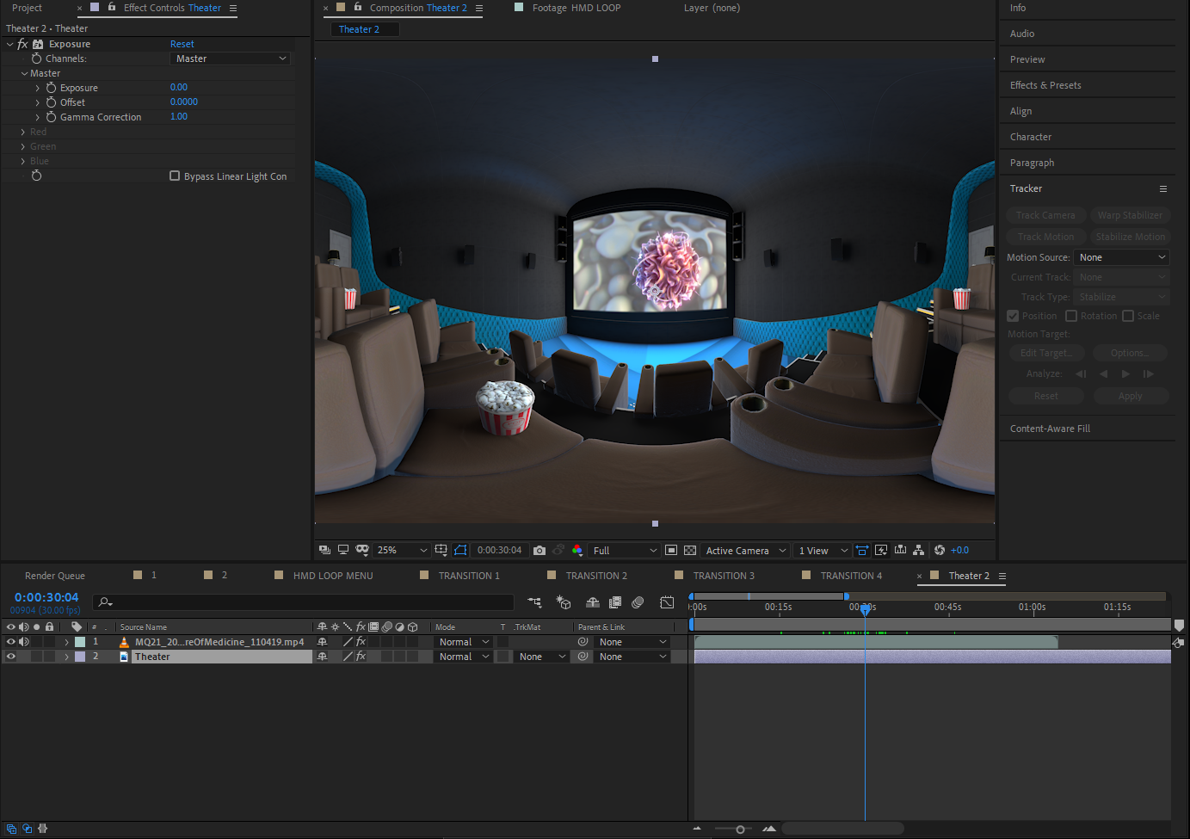Enable the Position checkbox in the Tracker
This screenshot has width=1190, height=839.
pos(1013,316)
